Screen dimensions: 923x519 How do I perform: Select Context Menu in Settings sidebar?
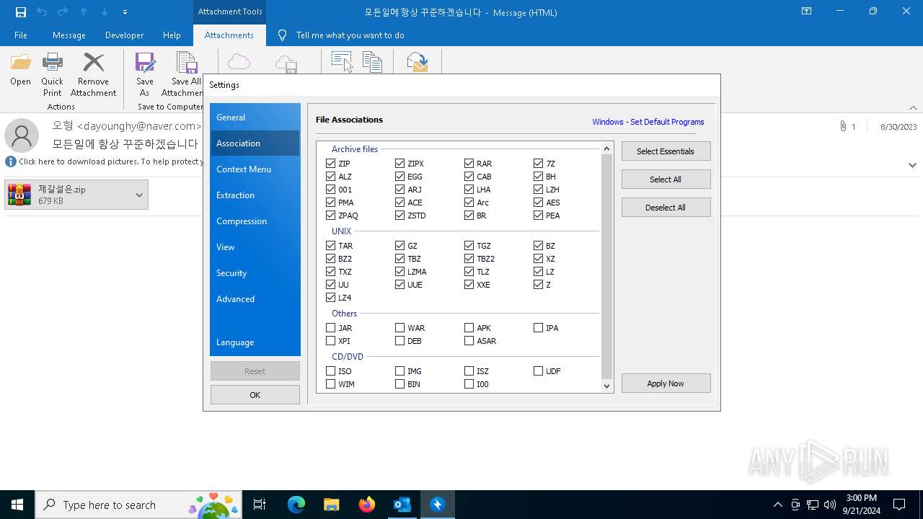(255, 169)
